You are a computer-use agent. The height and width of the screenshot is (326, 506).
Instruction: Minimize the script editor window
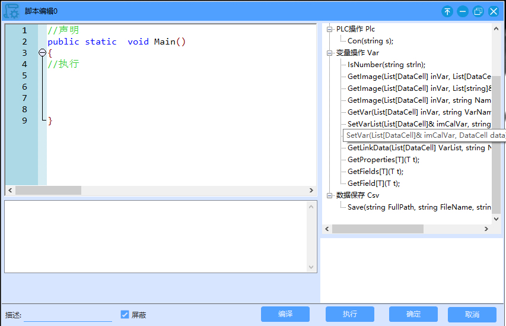463,12
